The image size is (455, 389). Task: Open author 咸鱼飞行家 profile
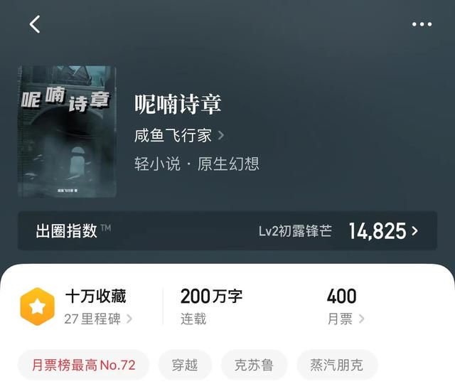[x=173, y=135]
